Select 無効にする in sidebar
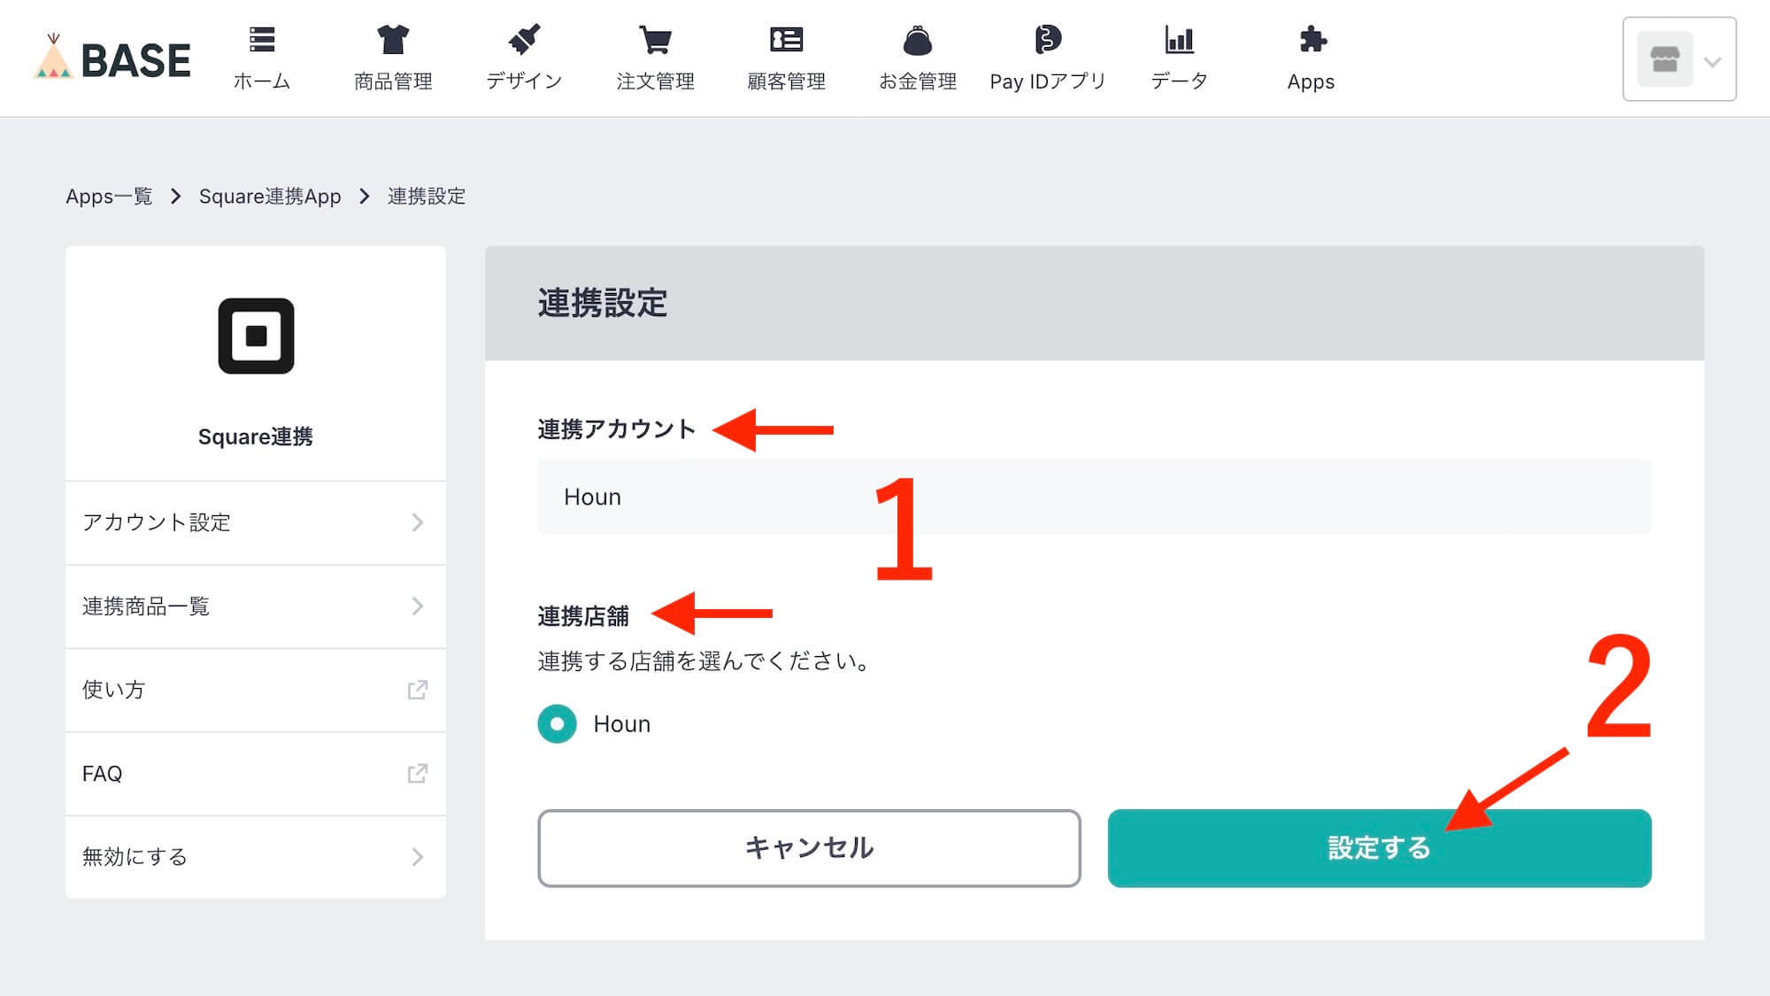Screen dimensions: 1770x996 tap(256, 857)
